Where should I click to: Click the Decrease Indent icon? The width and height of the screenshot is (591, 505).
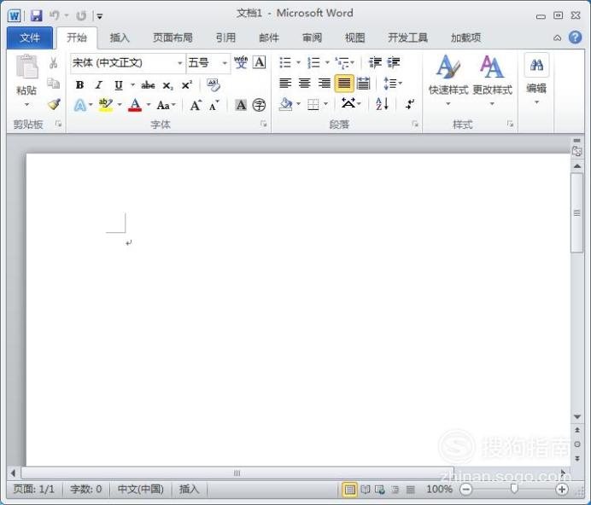pyautogui.click(x=375, y=62)
